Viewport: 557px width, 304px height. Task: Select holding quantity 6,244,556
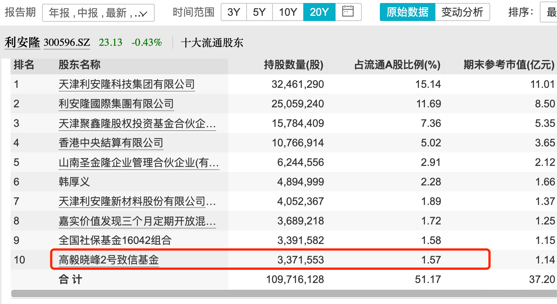click(x=301, y=162)
